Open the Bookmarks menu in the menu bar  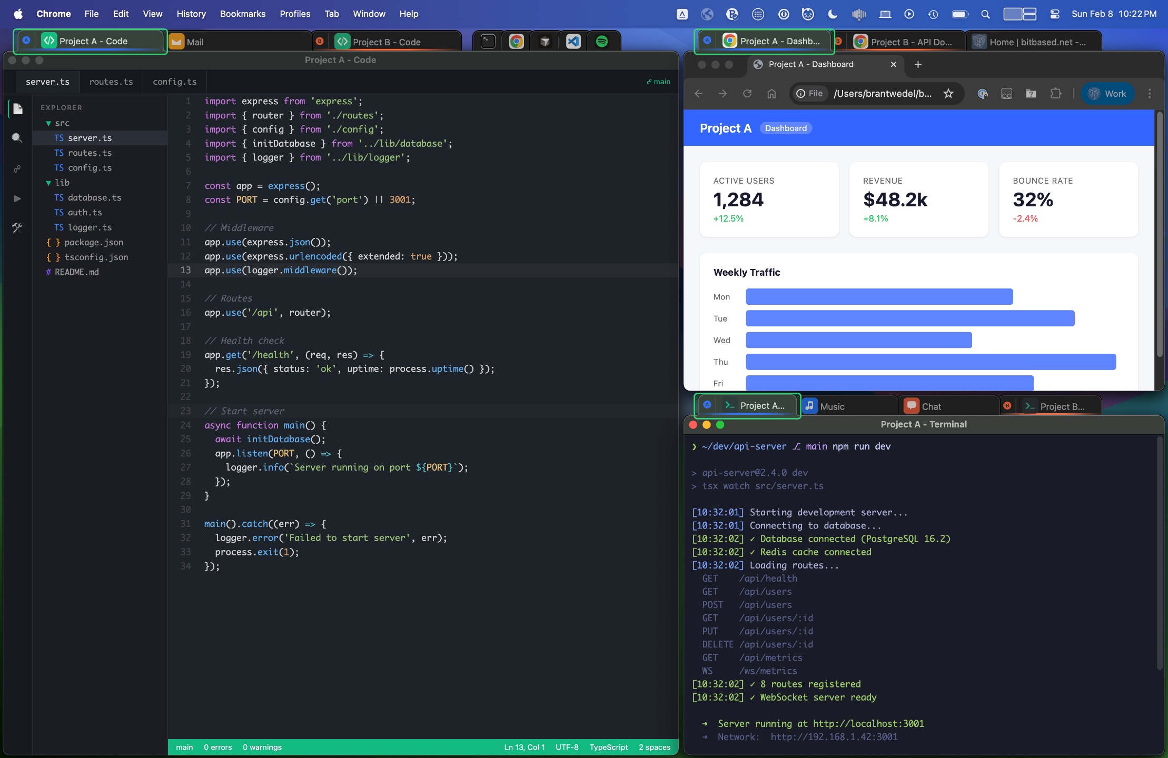coord(243,14)
